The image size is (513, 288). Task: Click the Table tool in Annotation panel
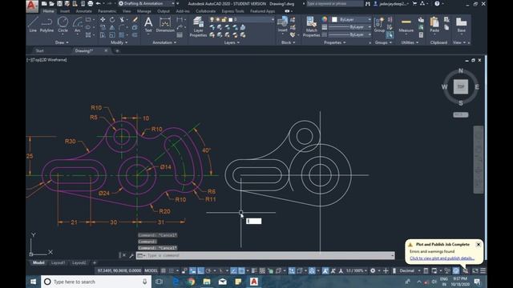(180, 34)
